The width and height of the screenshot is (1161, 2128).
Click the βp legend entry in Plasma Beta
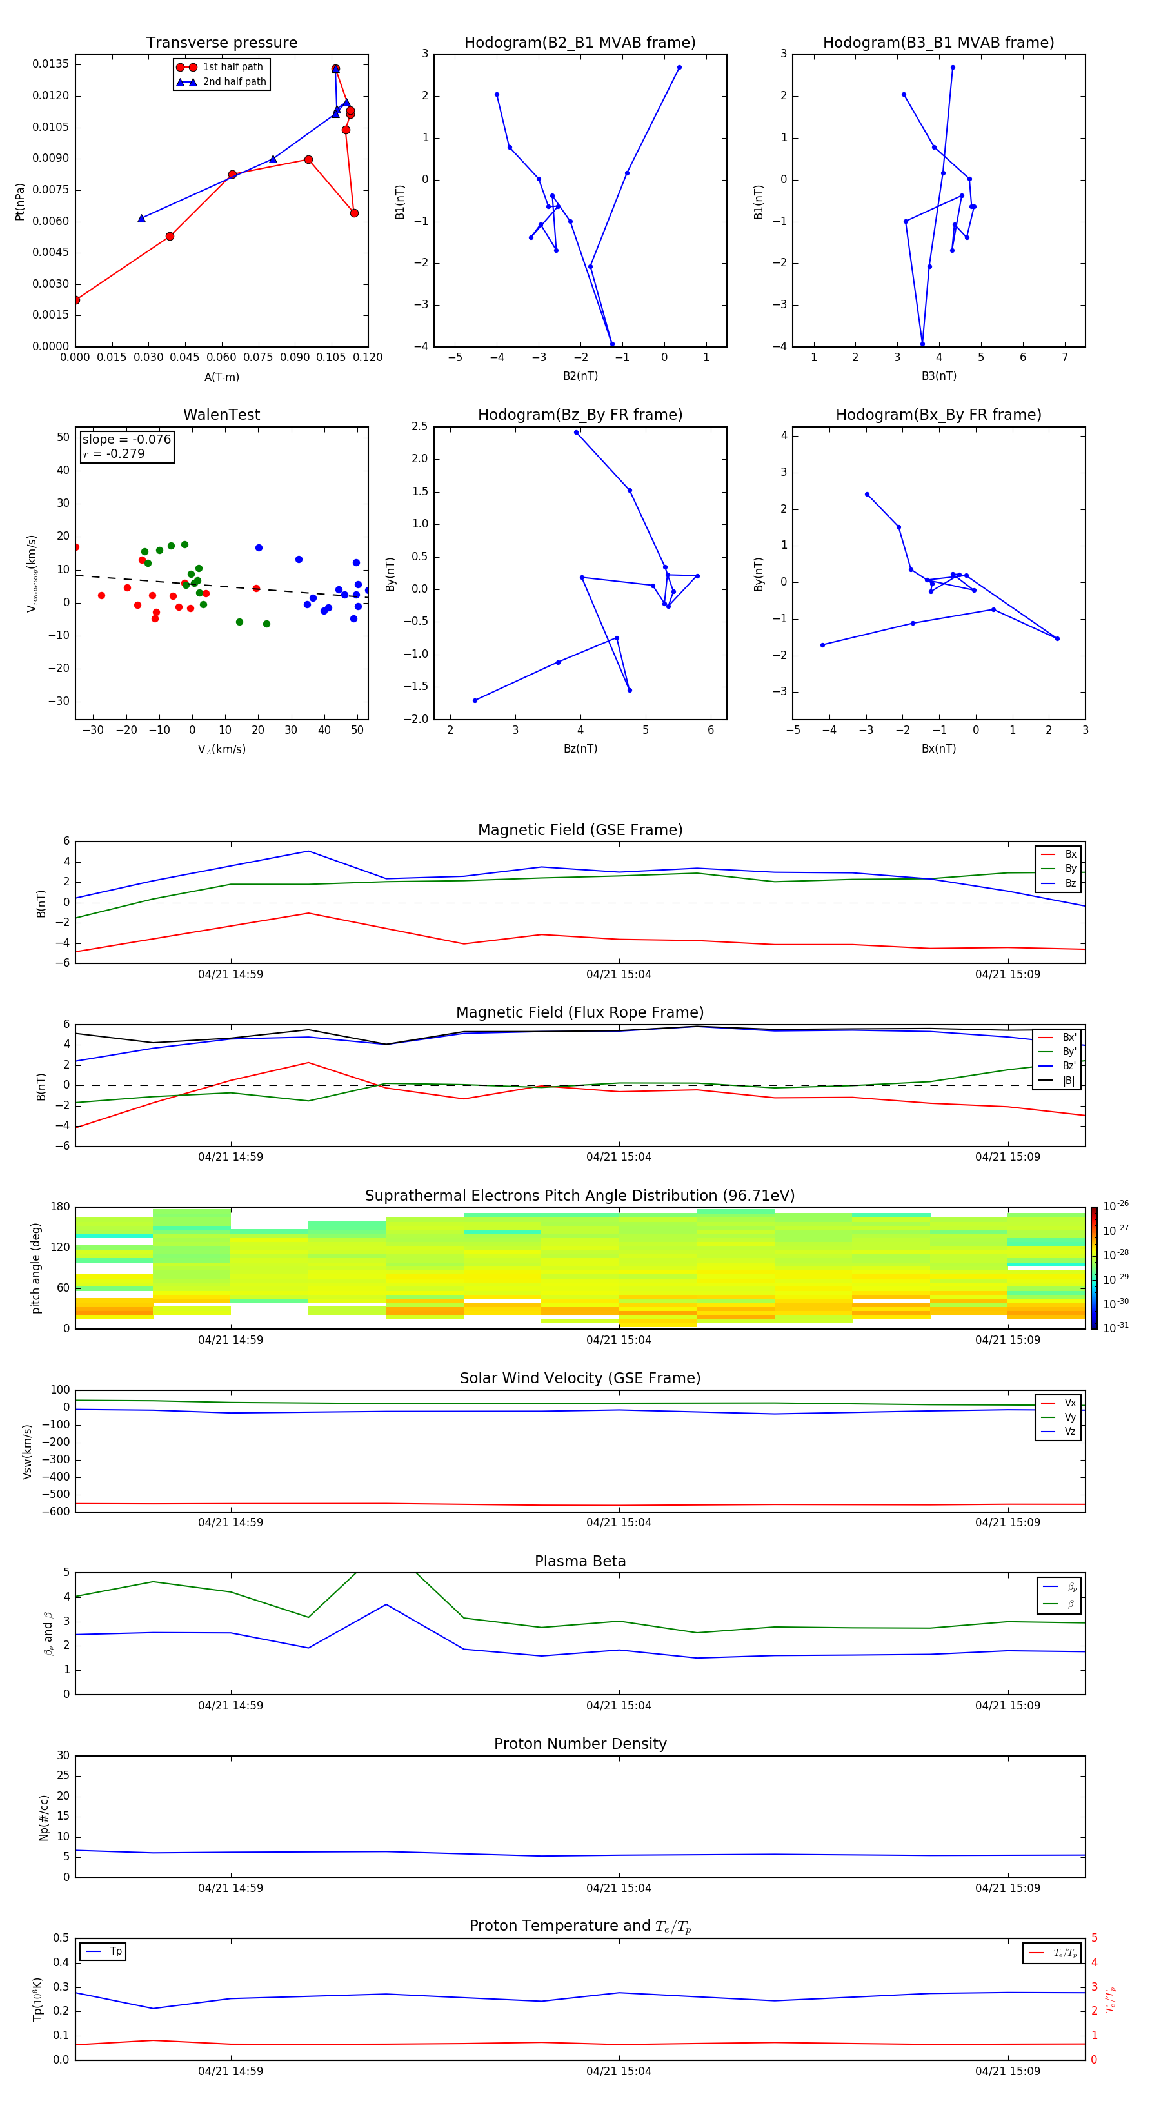point(1059,1587)
